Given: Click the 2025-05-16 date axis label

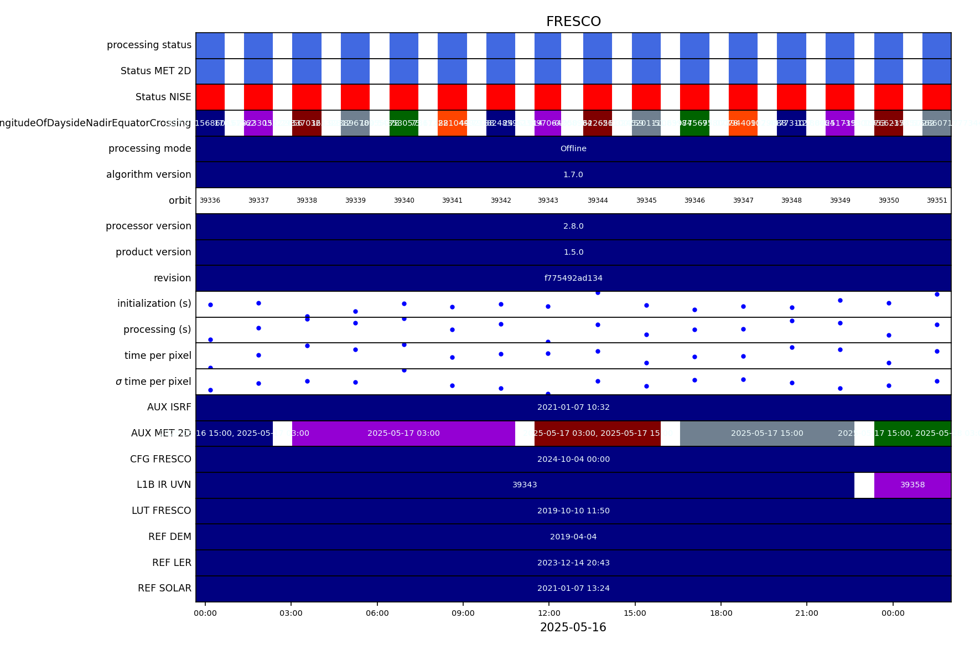Looking at the screenshot, I should (573, 627).
